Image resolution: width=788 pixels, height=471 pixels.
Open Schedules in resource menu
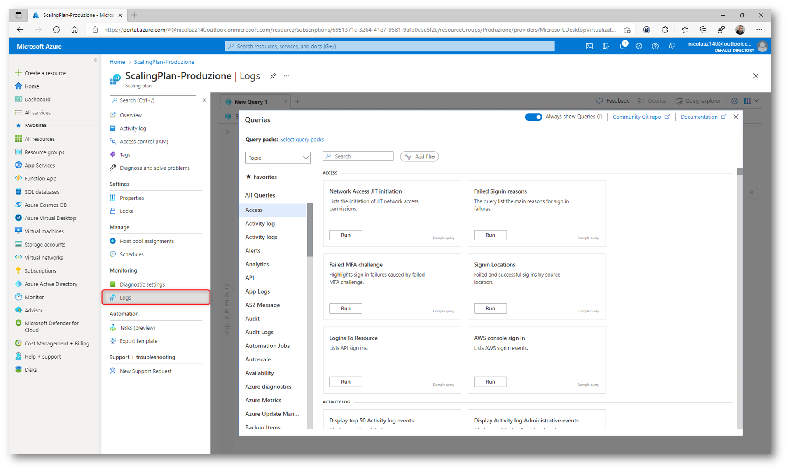tap(131, 254)
